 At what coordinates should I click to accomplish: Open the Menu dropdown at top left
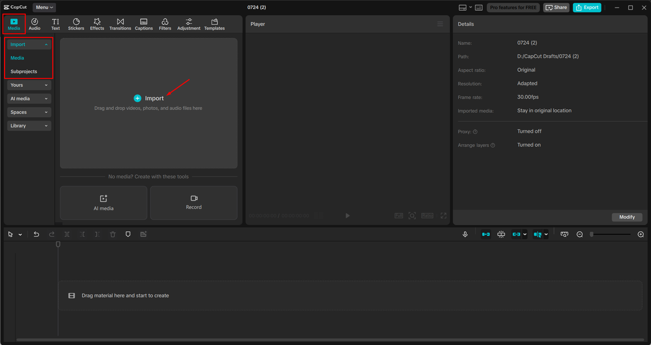[44, 7]
